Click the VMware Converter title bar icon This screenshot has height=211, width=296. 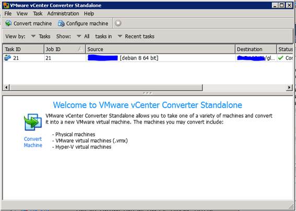click(6, 5)
